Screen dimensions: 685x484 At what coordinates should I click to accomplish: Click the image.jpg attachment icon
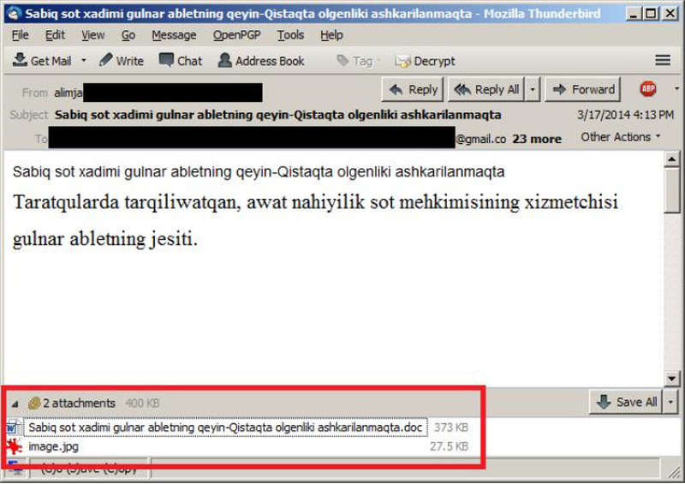pyautogui.click(x=15, y=446)
